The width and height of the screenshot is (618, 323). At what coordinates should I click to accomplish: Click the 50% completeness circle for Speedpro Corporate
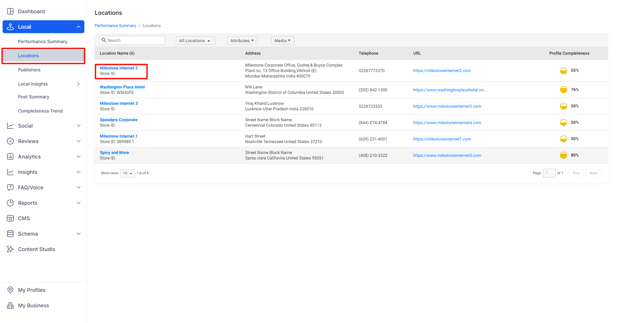click(563, 122)
